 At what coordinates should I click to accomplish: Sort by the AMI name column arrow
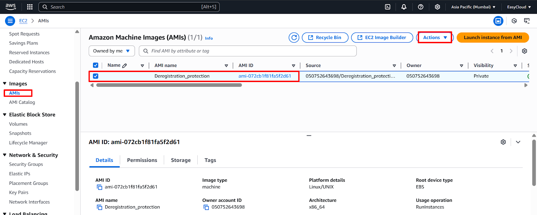click(226, 66)
